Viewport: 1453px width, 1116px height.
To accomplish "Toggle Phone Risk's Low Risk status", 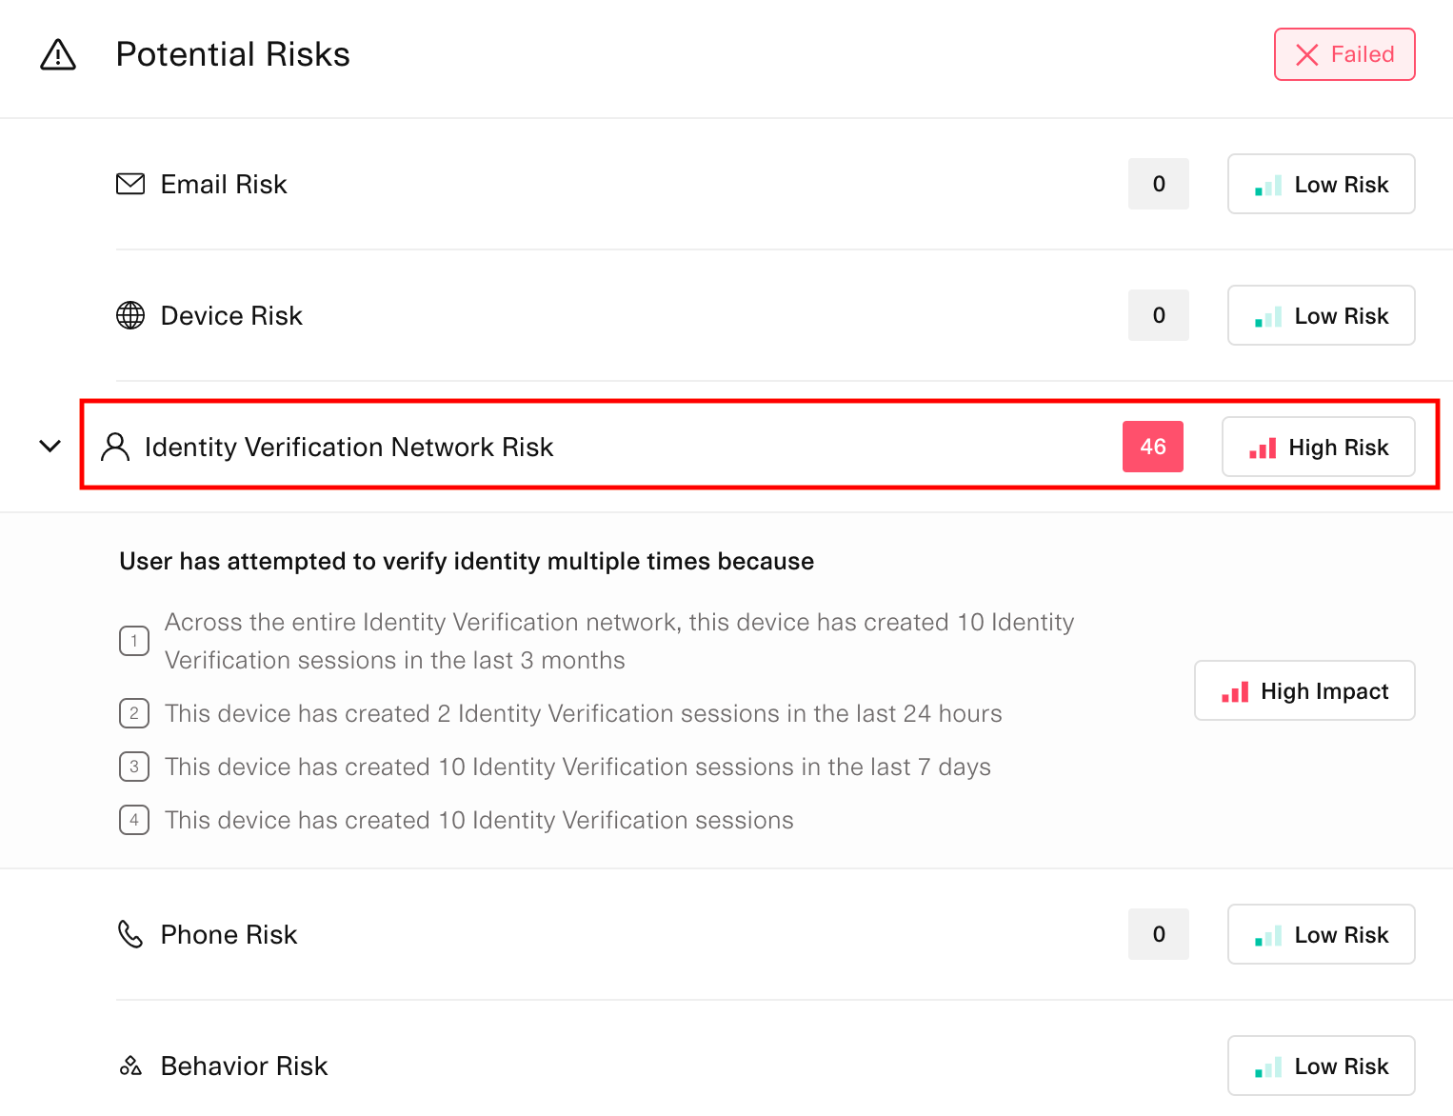I will tap(1321, 934).
